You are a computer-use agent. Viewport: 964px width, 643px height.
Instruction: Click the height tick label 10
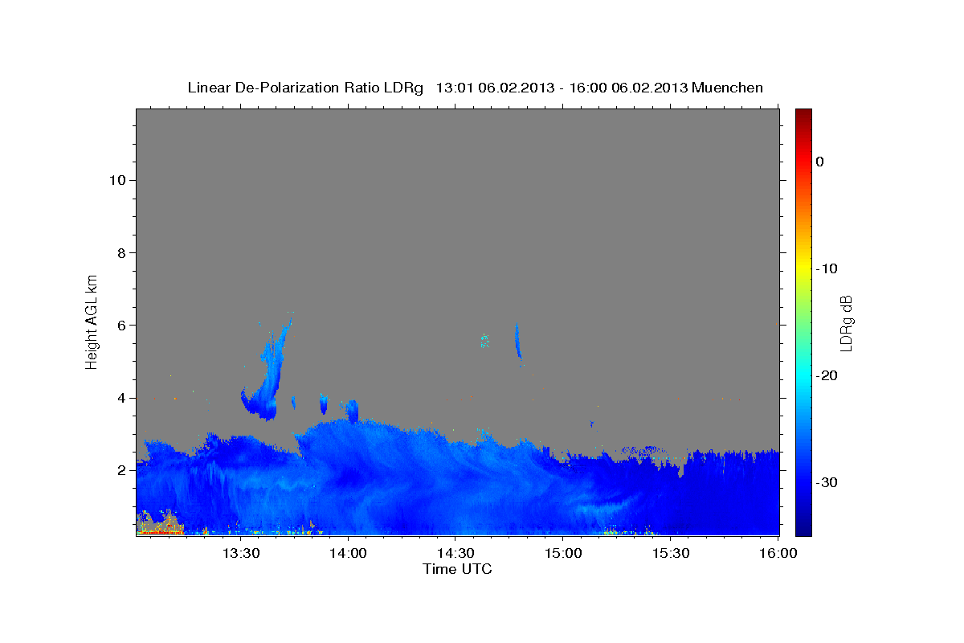tap(116, 180)
